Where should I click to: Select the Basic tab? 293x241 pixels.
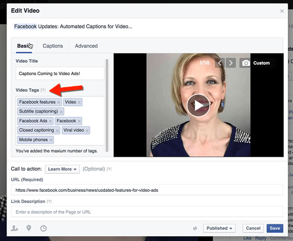point(24,46)
